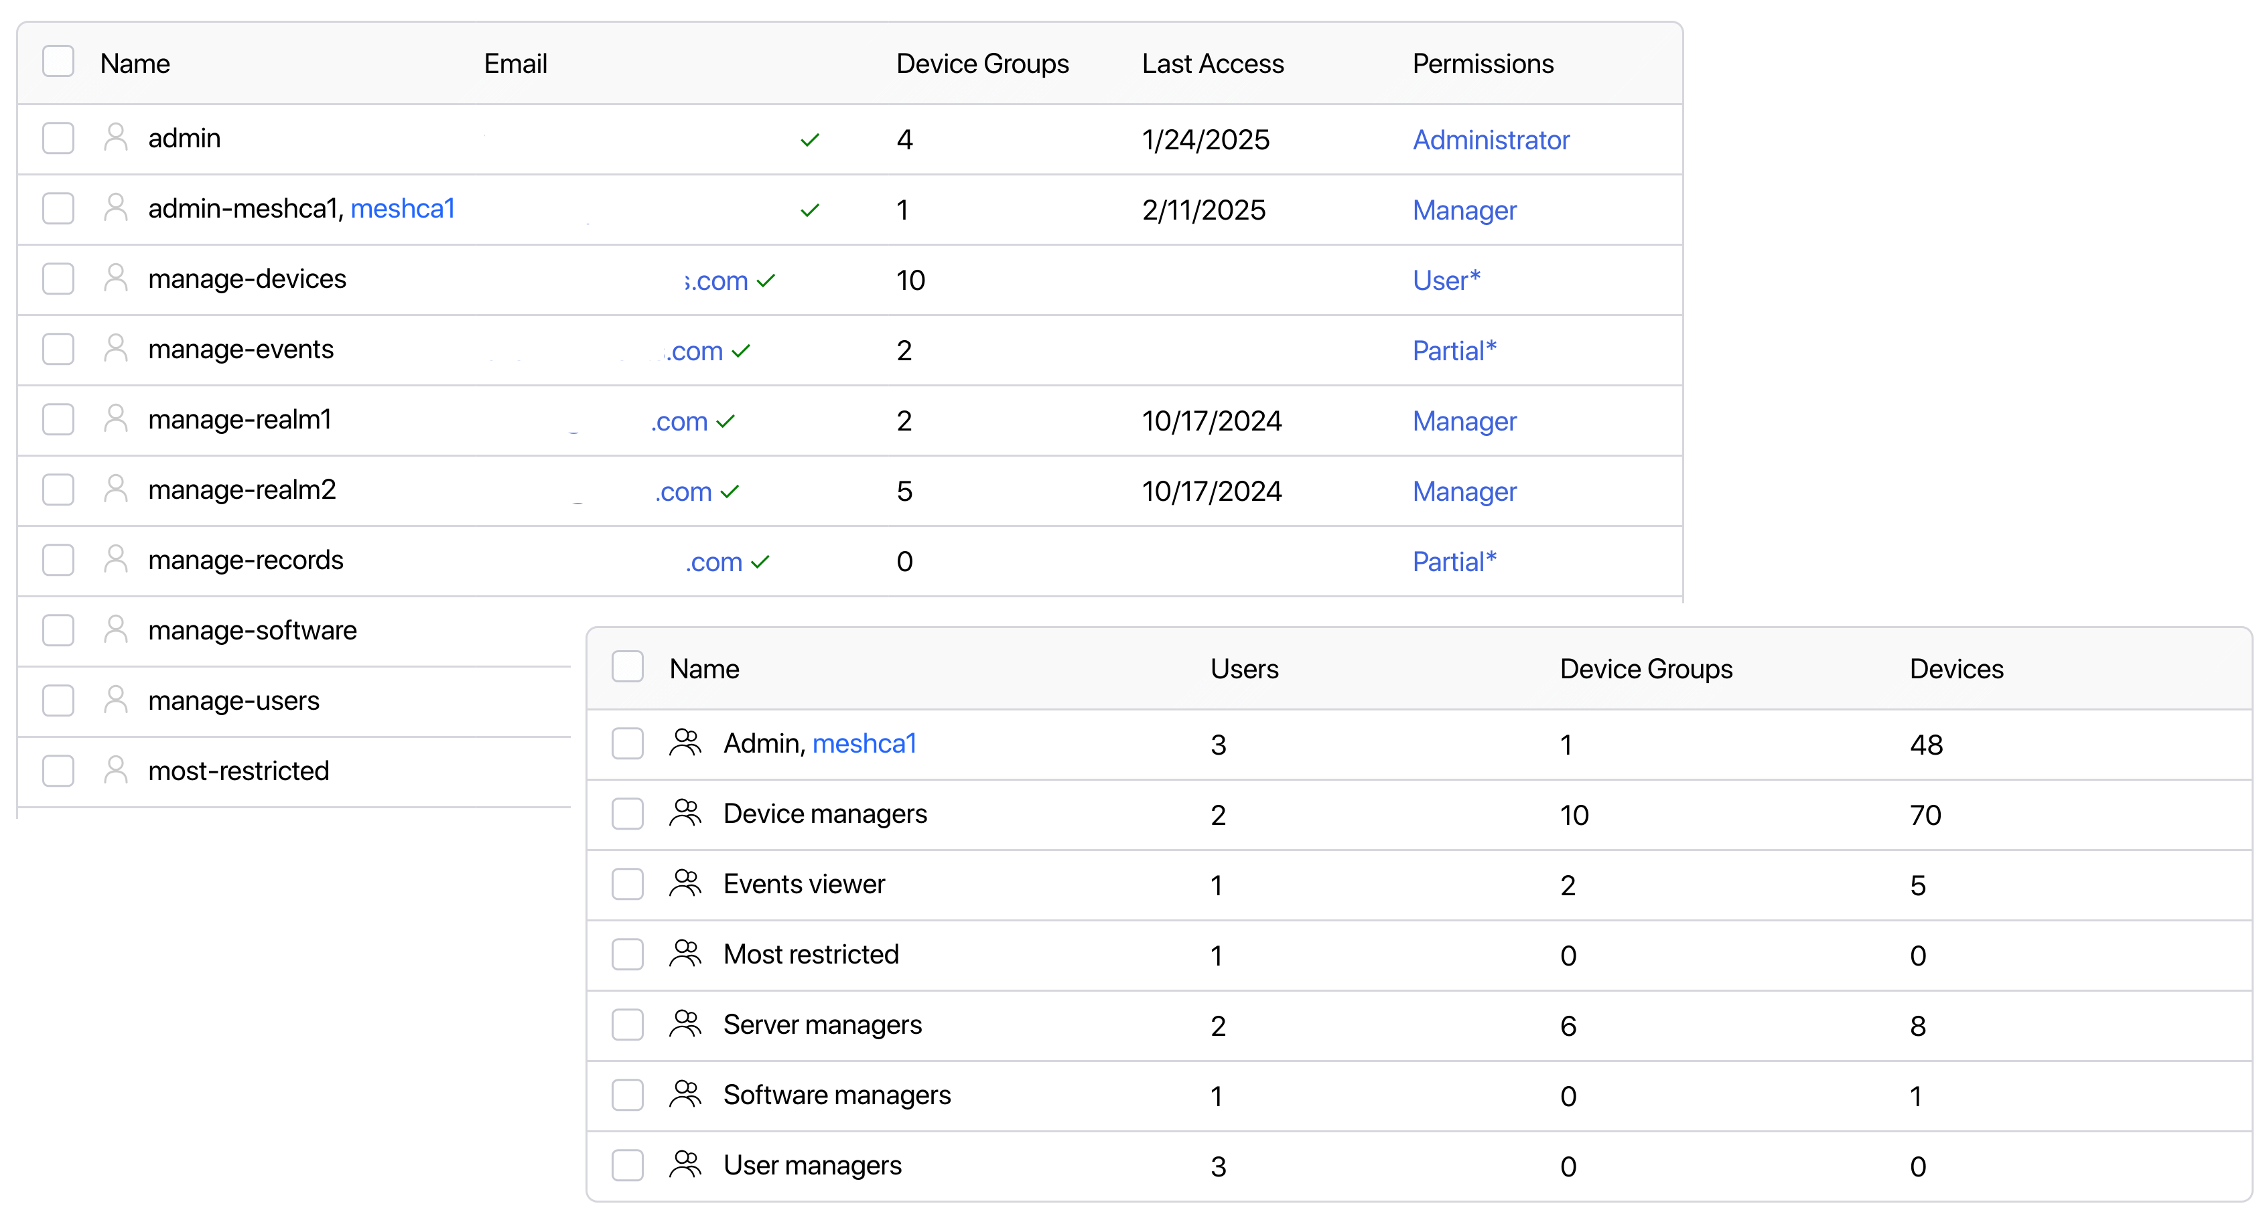Click the user icon for most-restricted
Viewport: 2267px width, 1216px height.
pos(115,770)
